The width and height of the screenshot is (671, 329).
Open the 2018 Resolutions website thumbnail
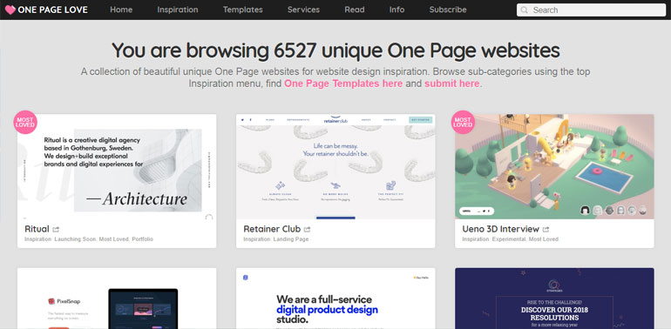(x=554, y=299)
